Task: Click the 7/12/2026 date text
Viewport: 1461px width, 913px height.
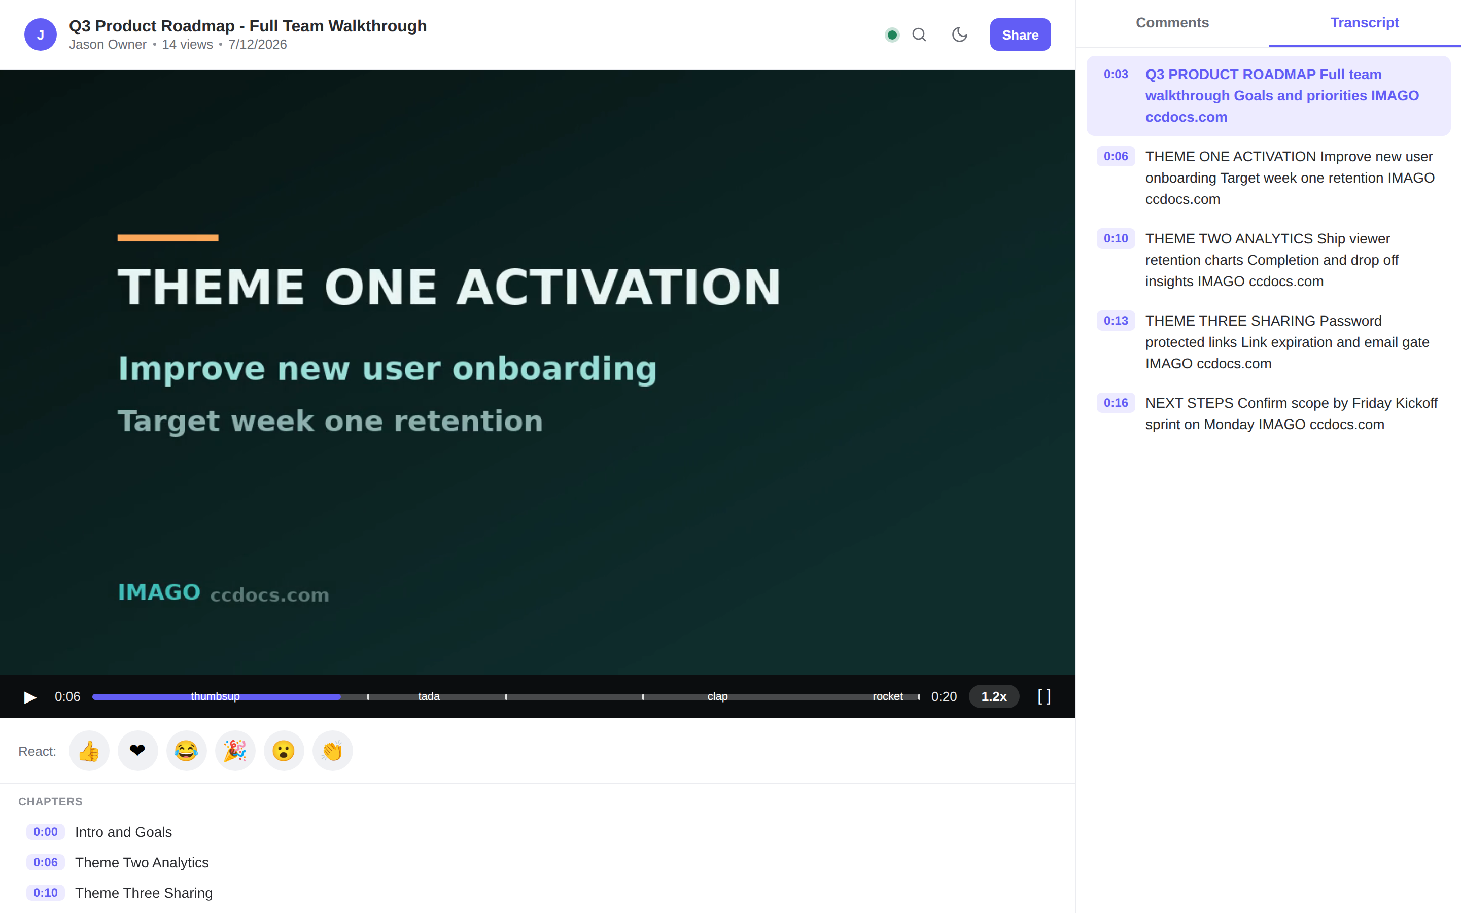Action: click(257, 45)
